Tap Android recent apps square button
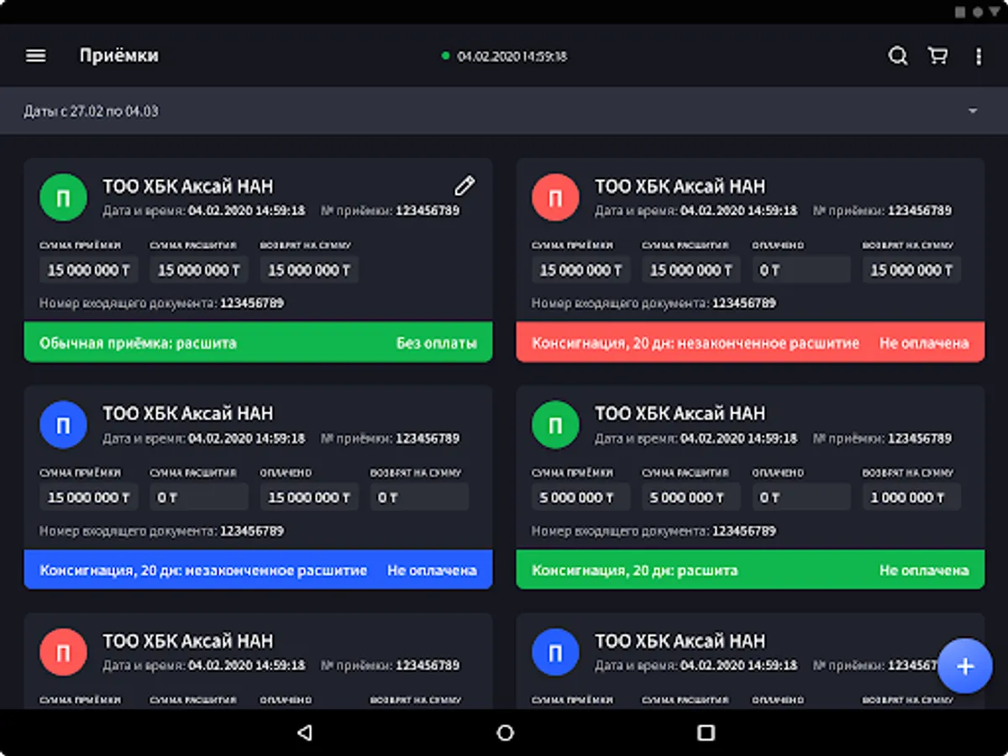 tap(706, 732)
